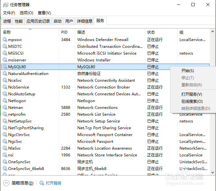Open the 选项(O) menu
This screenshot has width=216, height=191.
coord(26,13)
